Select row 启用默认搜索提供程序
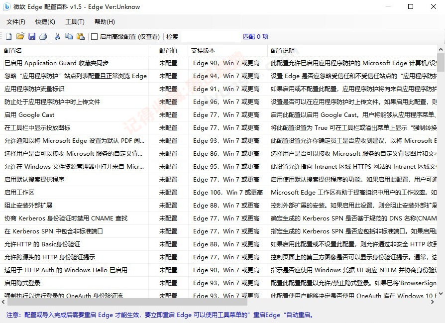Image resolution: width=445 pixels, height=323 pixels. pos(218,179)
